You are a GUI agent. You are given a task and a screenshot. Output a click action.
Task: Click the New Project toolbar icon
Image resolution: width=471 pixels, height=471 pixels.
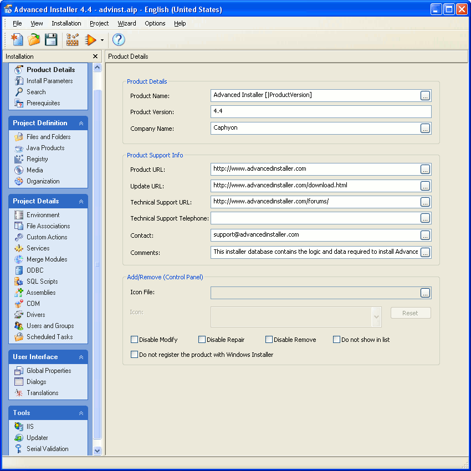coord(17,40)
